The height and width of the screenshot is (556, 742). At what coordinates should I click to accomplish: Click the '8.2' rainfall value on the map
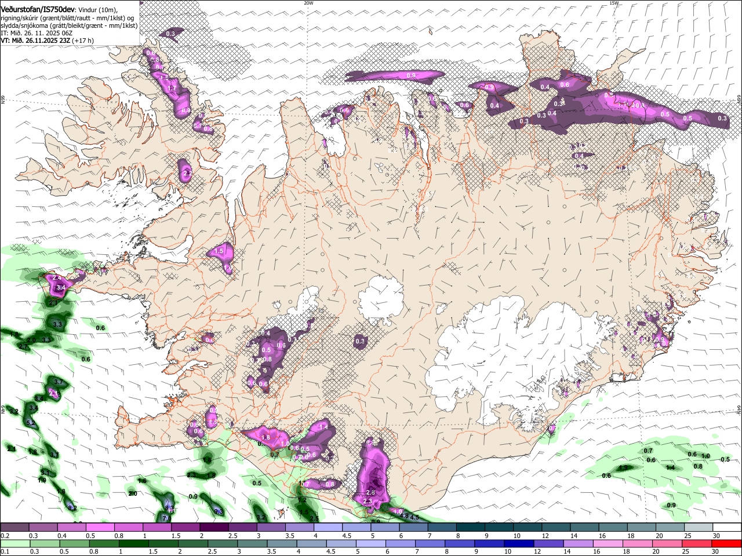[x=72, y=508]
